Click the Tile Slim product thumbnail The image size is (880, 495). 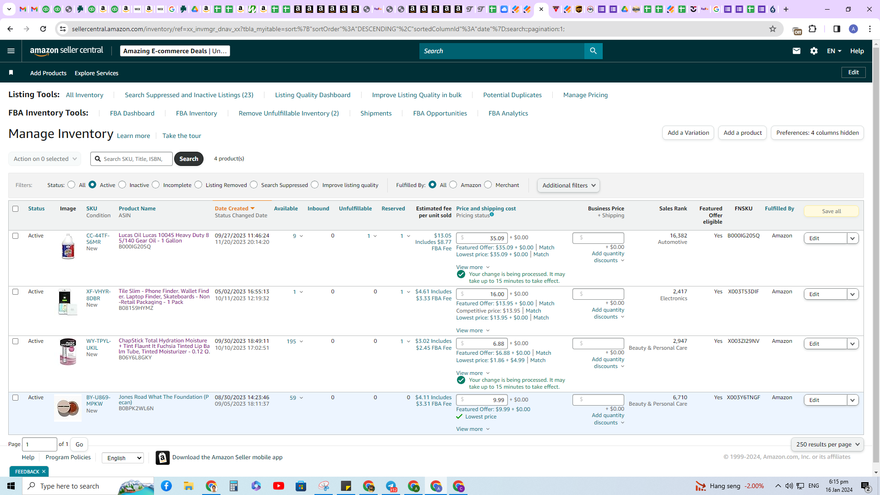[68, 302]
